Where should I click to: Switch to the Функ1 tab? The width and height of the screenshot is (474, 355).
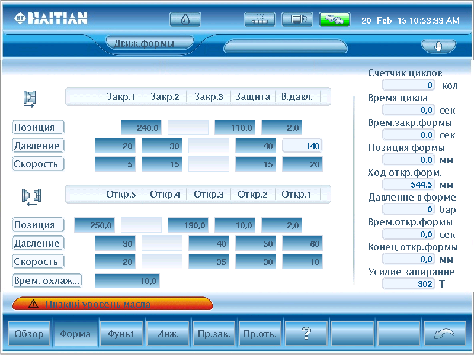click(x=121, y=334)
